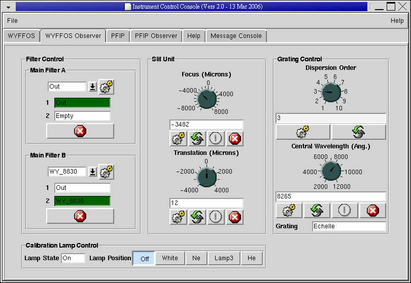The image size is (411, 283).
Task: Click Main Filter B position 2 WY_8830
Action: pos(82,201)
